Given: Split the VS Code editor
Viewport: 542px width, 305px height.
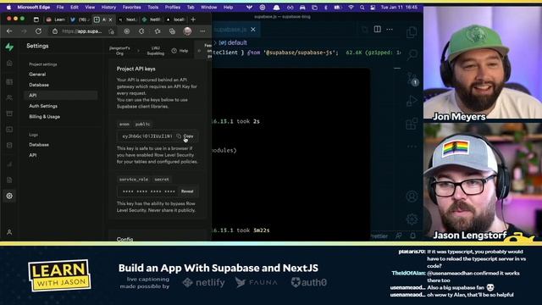Looking at the screenshot, I should tap(378, 30).
